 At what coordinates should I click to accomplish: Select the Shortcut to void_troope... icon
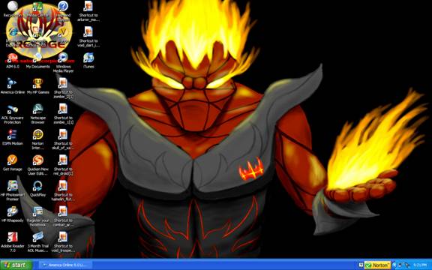coord(63,237)
